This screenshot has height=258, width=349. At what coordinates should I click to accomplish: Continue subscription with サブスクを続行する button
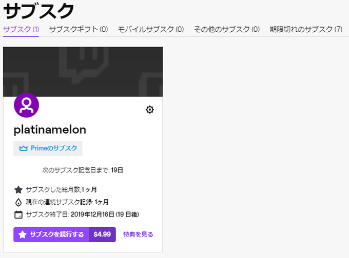(51, 234)
